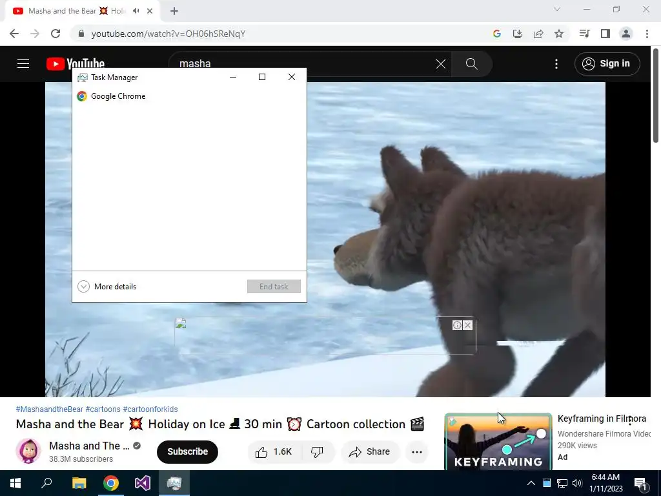Bookmark this tab with the star
The height and width of the screenshot is (496, 661).
coord(559,34)
